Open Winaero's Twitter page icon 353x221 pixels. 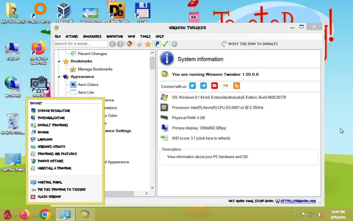192,86
